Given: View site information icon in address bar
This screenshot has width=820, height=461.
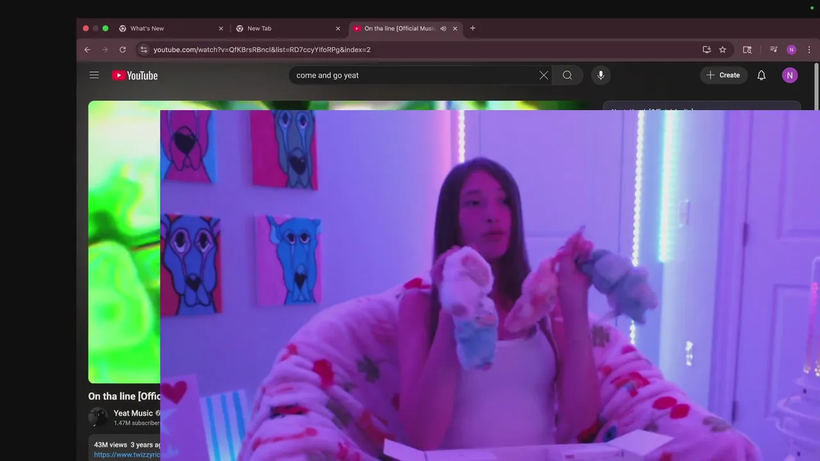Looking at the screenshot, I should pyautogui.click(x=143, y=49).
